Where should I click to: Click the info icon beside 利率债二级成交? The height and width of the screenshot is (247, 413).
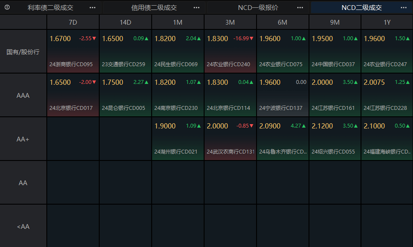(7, 7)
